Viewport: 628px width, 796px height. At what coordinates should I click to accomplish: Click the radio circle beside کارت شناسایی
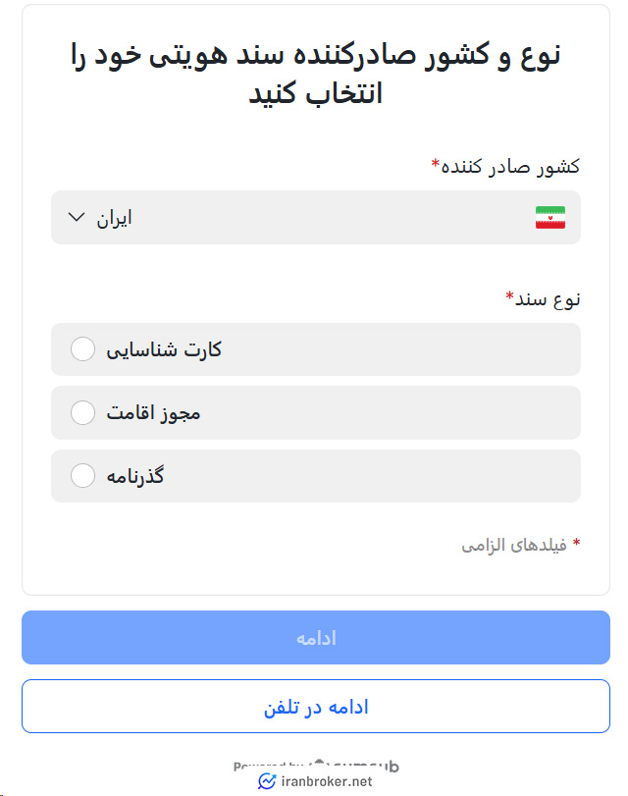coord(82,348)
